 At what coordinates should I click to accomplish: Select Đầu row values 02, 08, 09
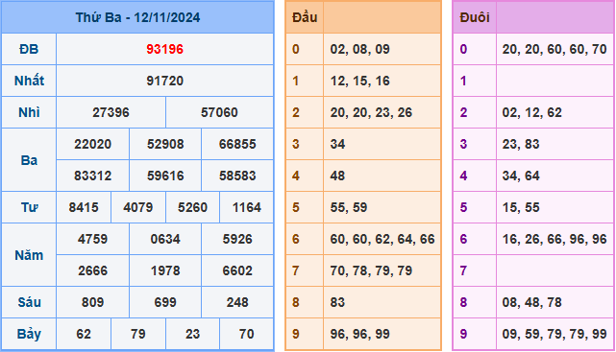(359, 49)
